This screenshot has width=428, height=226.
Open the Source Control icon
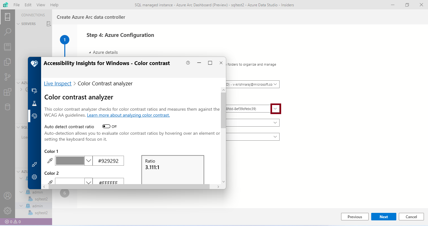tap(8, 77)
